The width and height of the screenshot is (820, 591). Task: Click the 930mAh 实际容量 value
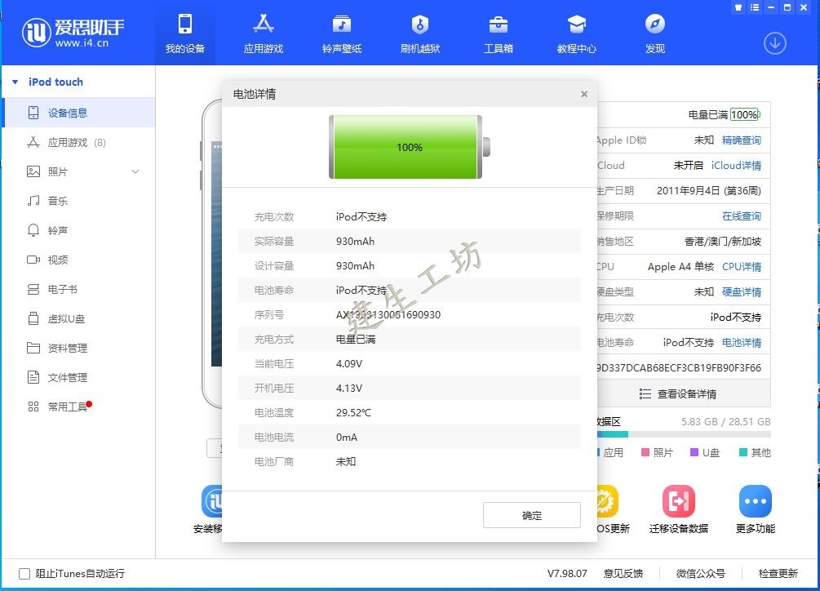coord(355,241)
